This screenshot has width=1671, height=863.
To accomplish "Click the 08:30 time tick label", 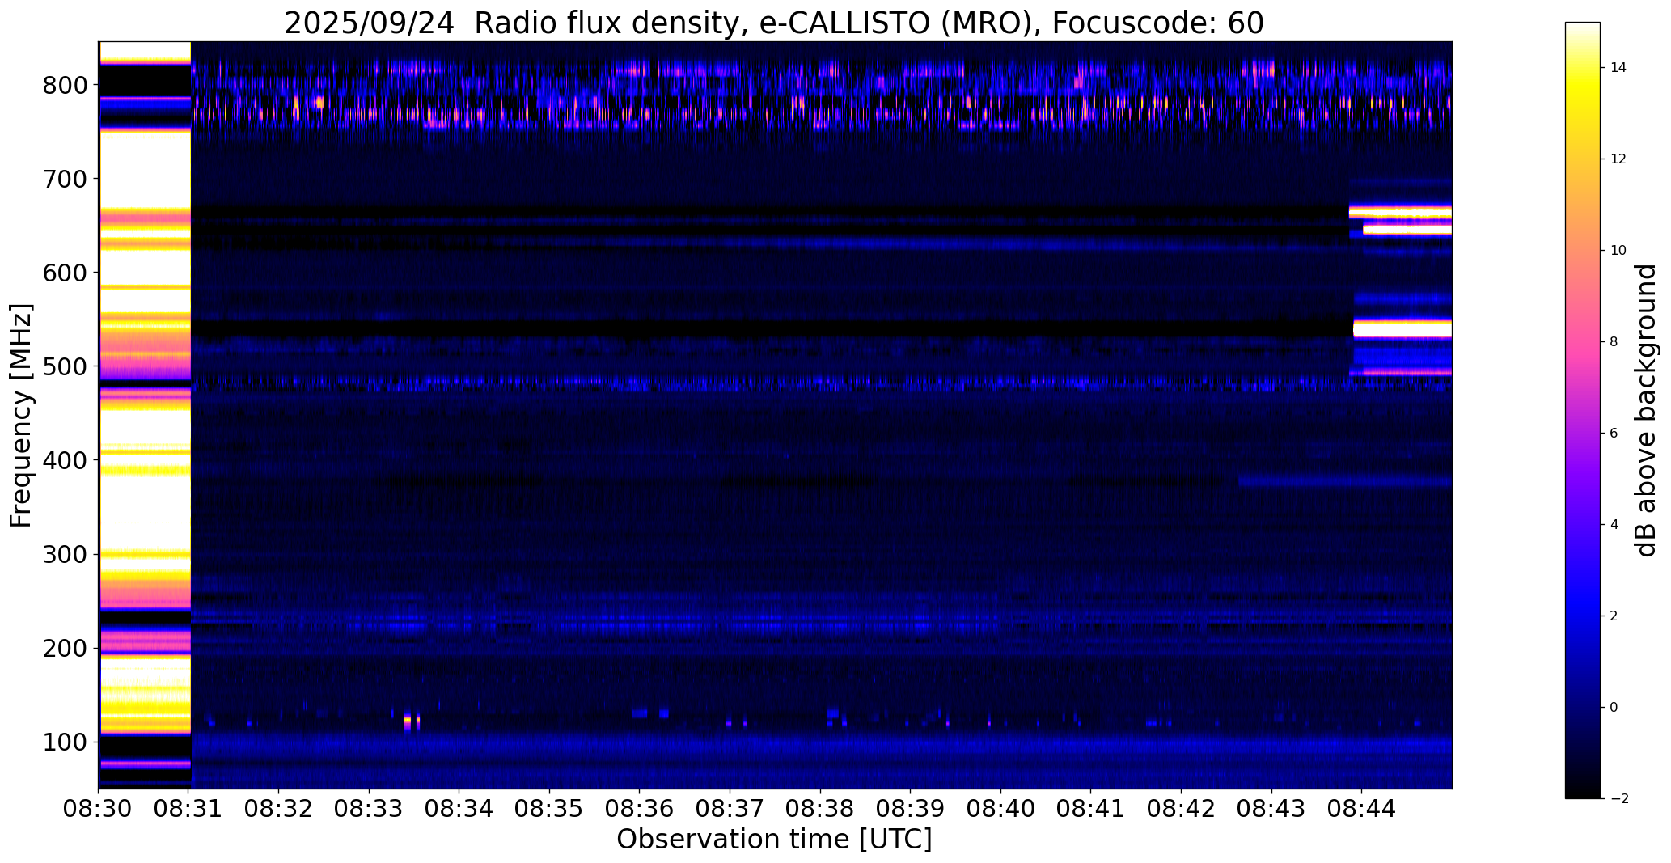I will click(x=99, y=809).
